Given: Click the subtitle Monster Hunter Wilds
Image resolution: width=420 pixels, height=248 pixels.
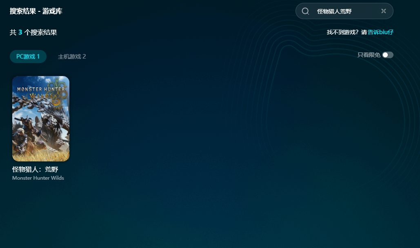Looking at the screenshot, I should click(x=38, y=178).
